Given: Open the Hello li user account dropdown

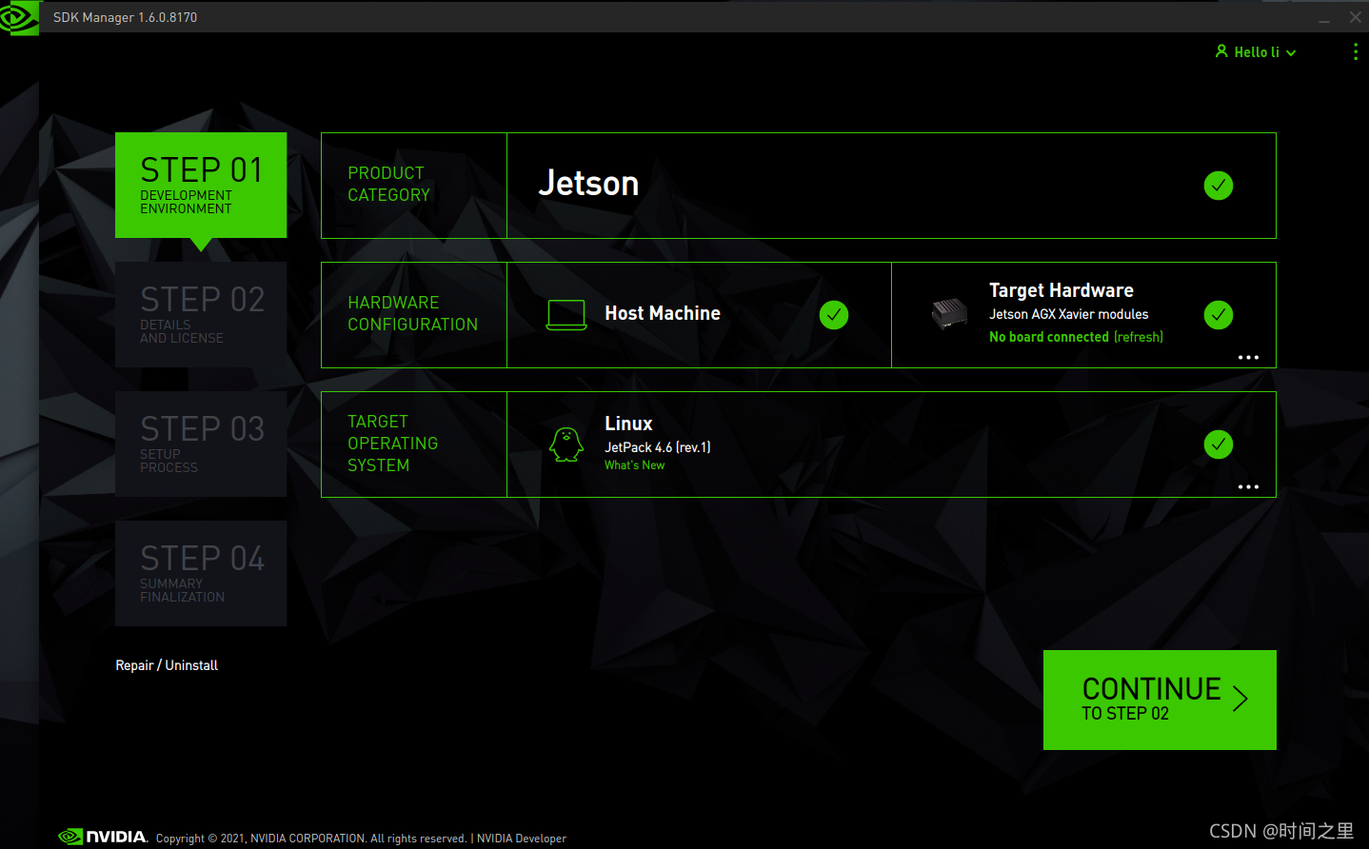Looking at the screenshot, I should (1256, 52).
